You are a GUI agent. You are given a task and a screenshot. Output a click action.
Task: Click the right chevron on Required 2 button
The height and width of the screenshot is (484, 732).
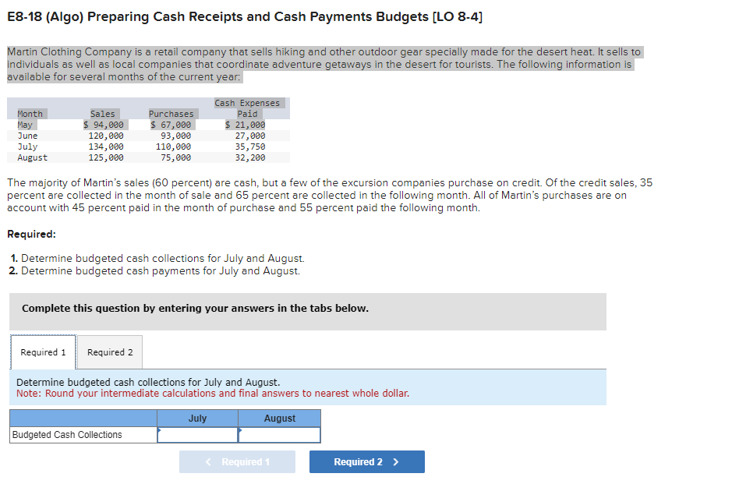pos(396,461)
